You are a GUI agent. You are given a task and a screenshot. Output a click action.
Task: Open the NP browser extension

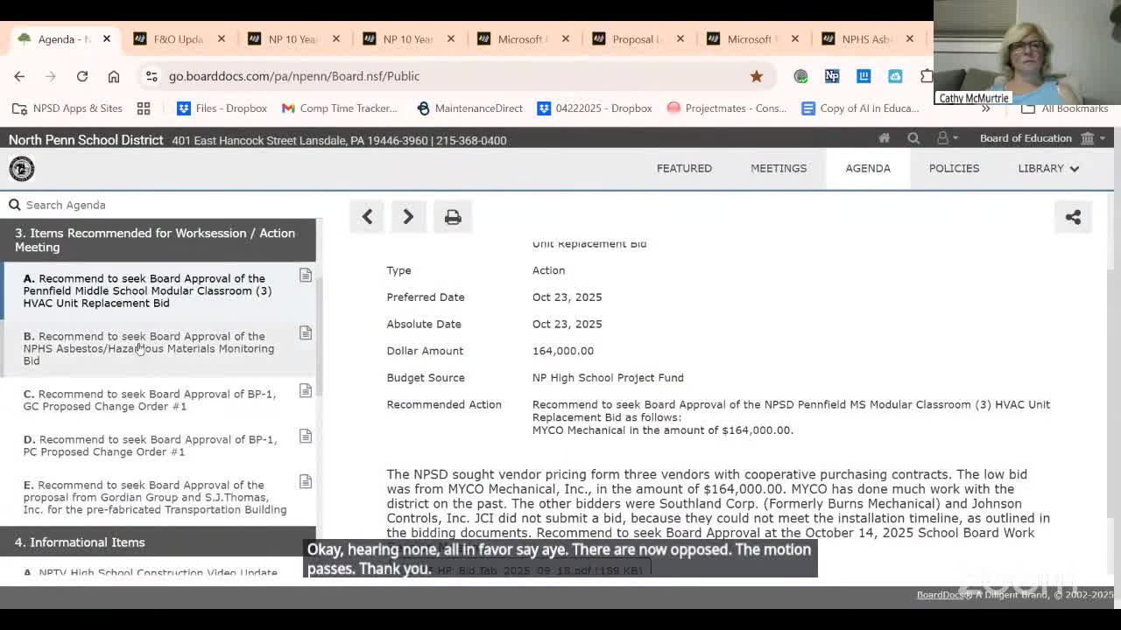(x=832, y=76)
